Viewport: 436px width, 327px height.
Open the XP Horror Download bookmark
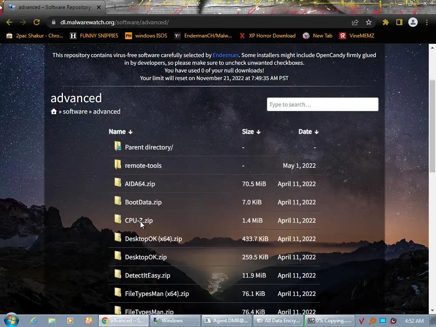tap(267, 36)
